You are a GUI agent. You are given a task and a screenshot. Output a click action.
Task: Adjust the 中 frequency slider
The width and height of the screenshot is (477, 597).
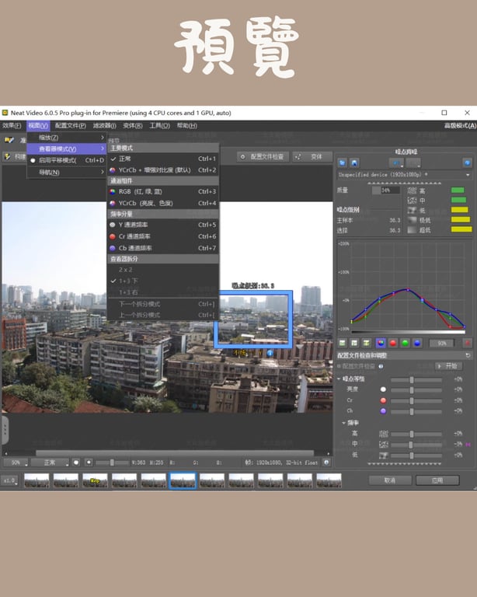[416, 445]
